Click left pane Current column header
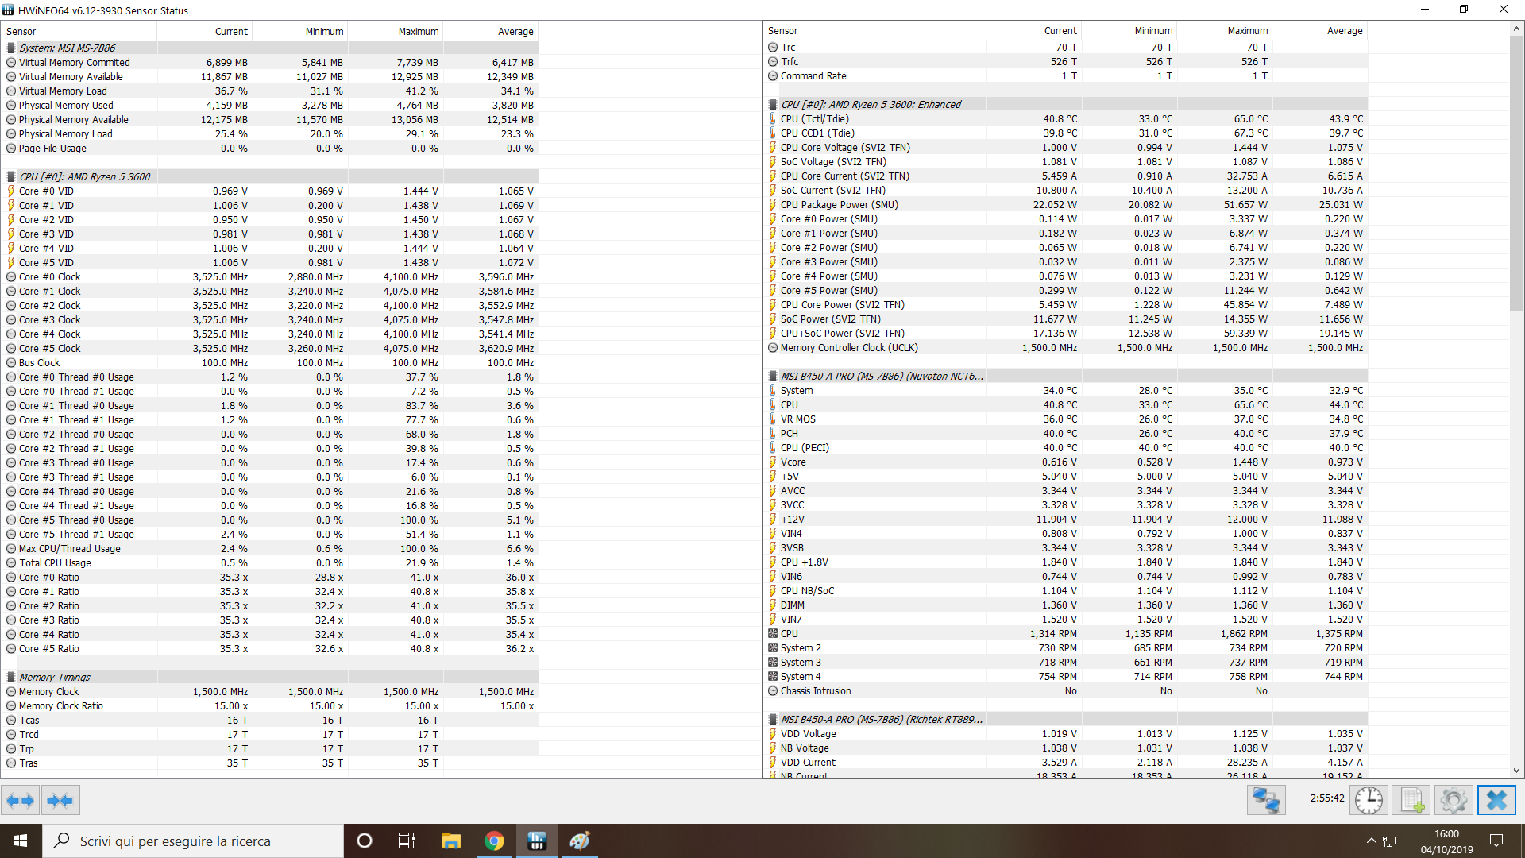 pos(205,32)
